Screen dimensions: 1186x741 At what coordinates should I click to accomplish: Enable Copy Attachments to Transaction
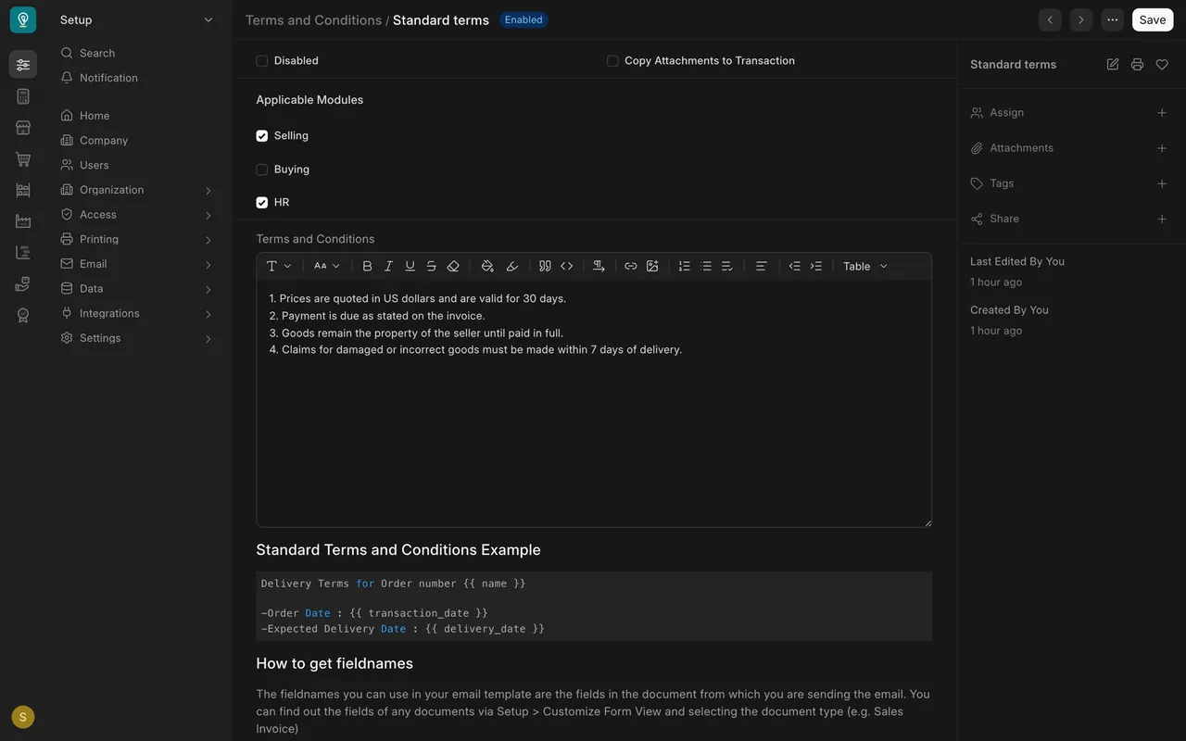pyautogui.click(x=612, y=61)
